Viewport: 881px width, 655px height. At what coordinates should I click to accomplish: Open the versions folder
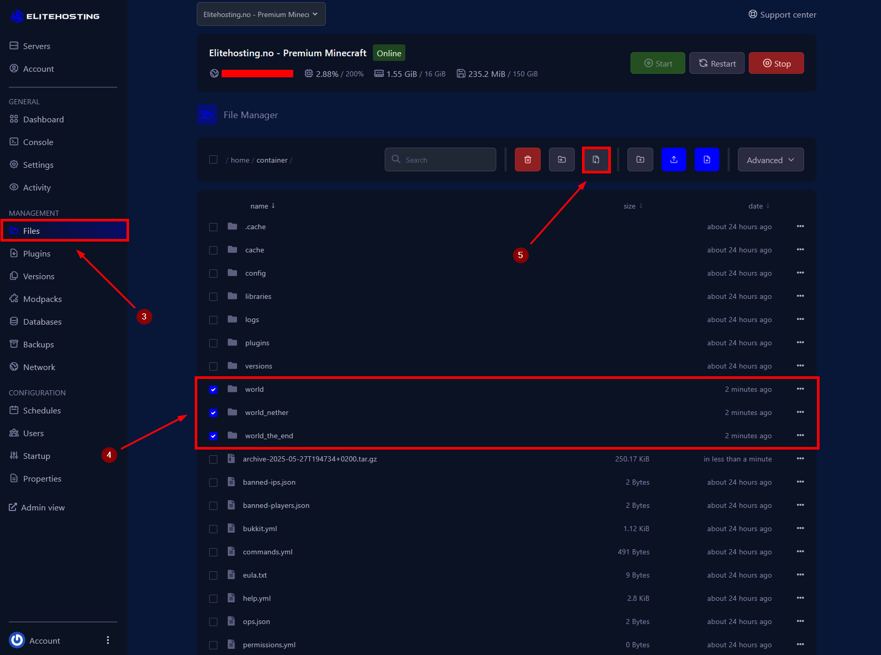point(259,366)
